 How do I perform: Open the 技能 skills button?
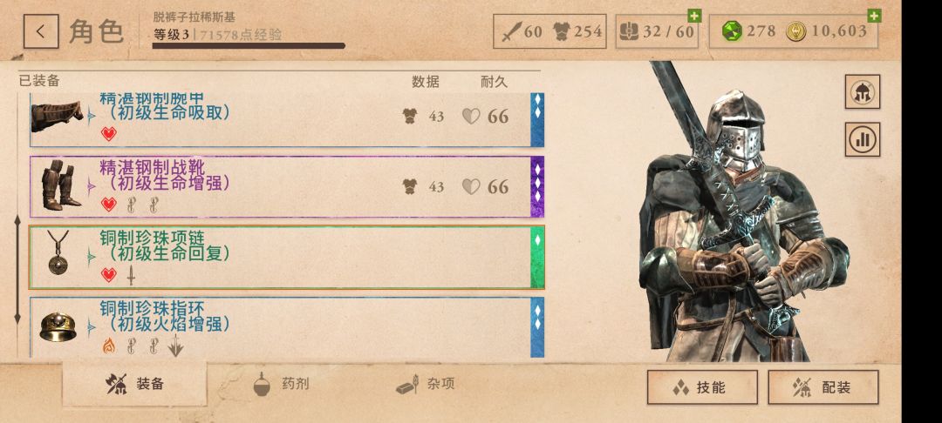[x=702, y=387]
